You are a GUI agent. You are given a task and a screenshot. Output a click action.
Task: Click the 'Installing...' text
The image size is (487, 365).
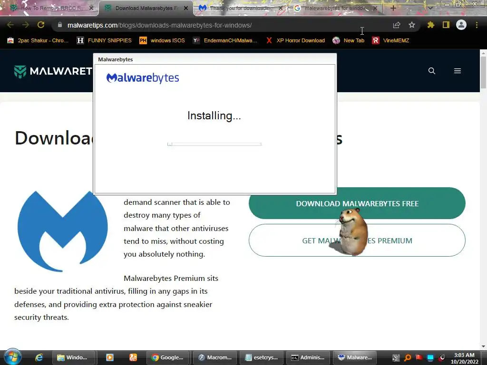point(214,116)
